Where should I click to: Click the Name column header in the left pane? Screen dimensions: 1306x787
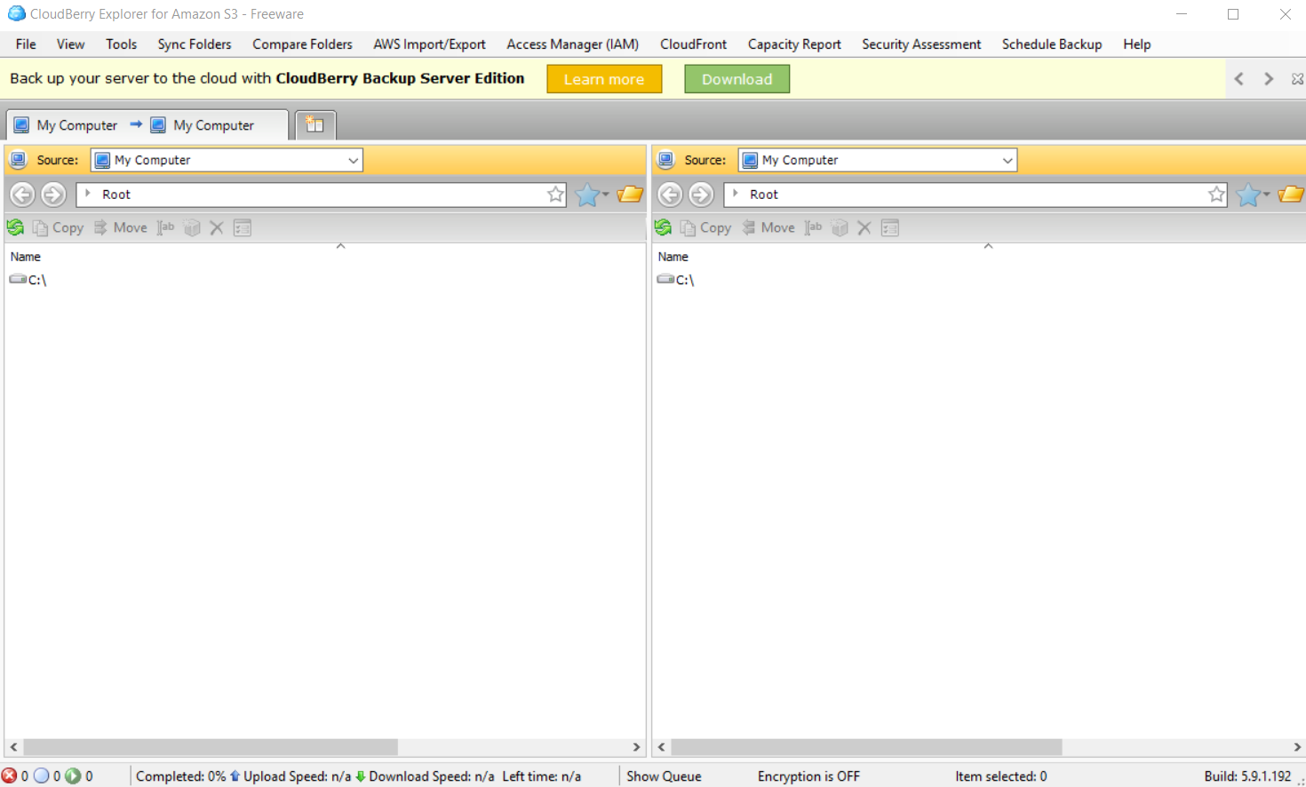pyautogui.click(x=26, y=257)
